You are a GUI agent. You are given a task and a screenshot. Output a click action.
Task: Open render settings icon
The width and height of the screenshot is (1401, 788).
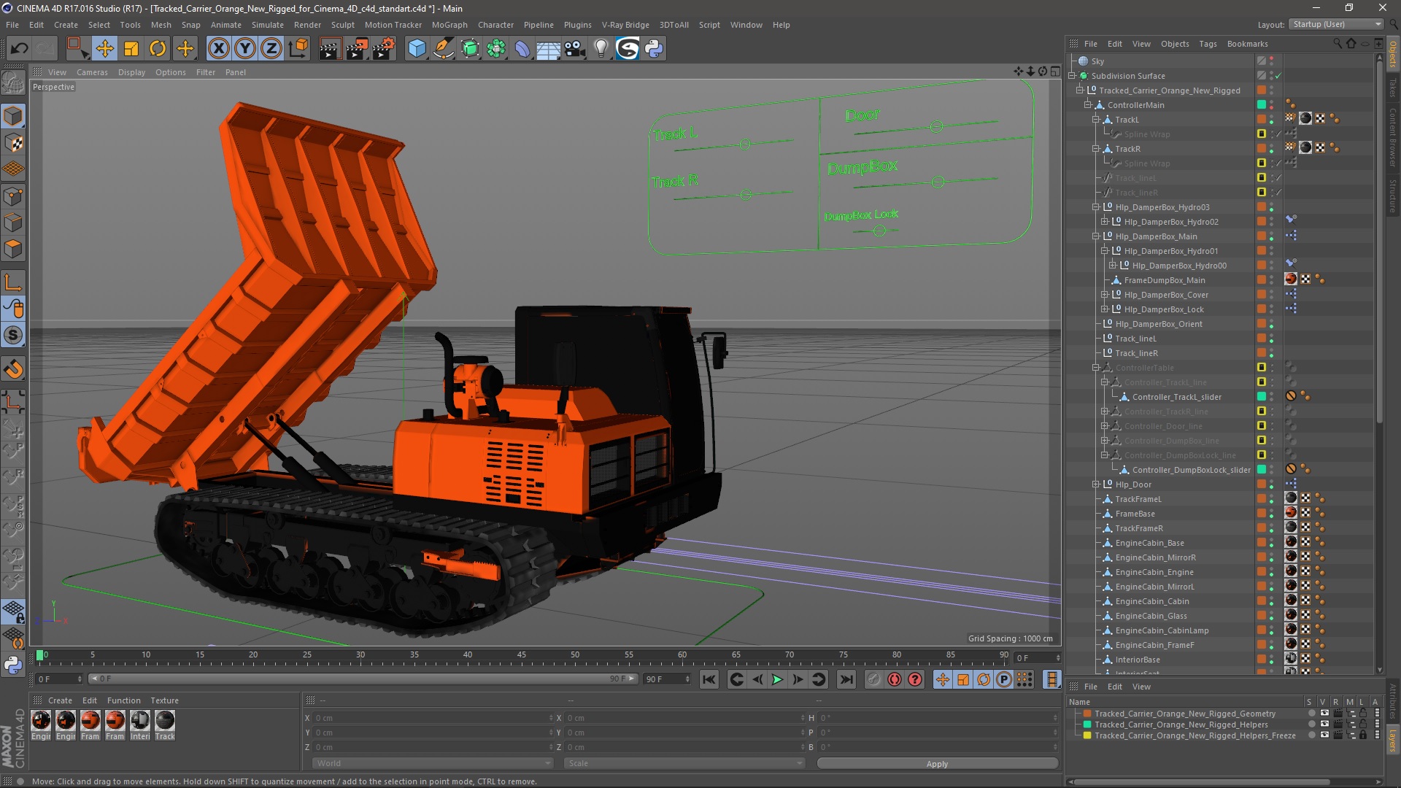pos(383,49)
